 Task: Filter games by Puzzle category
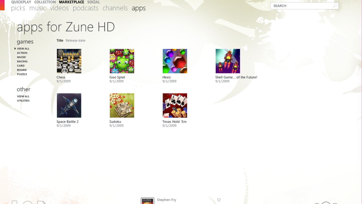coord(22,74)
